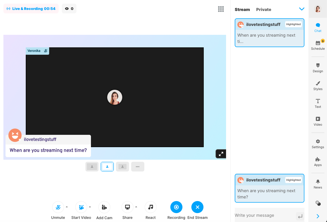Click the Add Cam button
327x222 pixels.
pos(104,207)
